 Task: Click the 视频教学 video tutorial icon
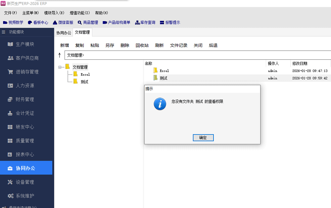[x=5, y=23]
